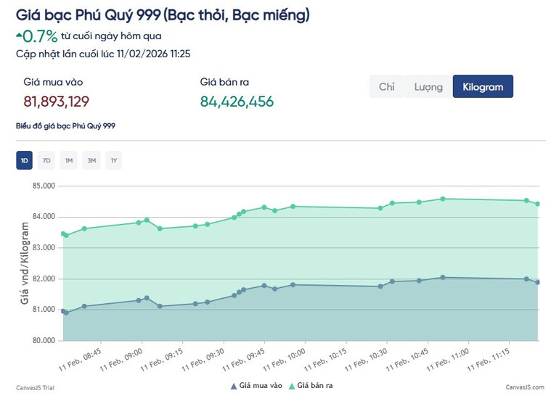
Task: Choose the 1D time range
Action: [24, 160]
